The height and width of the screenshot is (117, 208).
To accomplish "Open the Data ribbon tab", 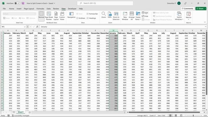I will (48, 9).
